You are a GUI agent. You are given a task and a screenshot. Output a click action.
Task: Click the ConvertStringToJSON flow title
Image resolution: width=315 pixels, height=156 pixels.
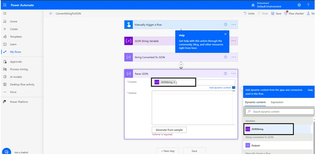pyautogui.click(x=68, y=13)
